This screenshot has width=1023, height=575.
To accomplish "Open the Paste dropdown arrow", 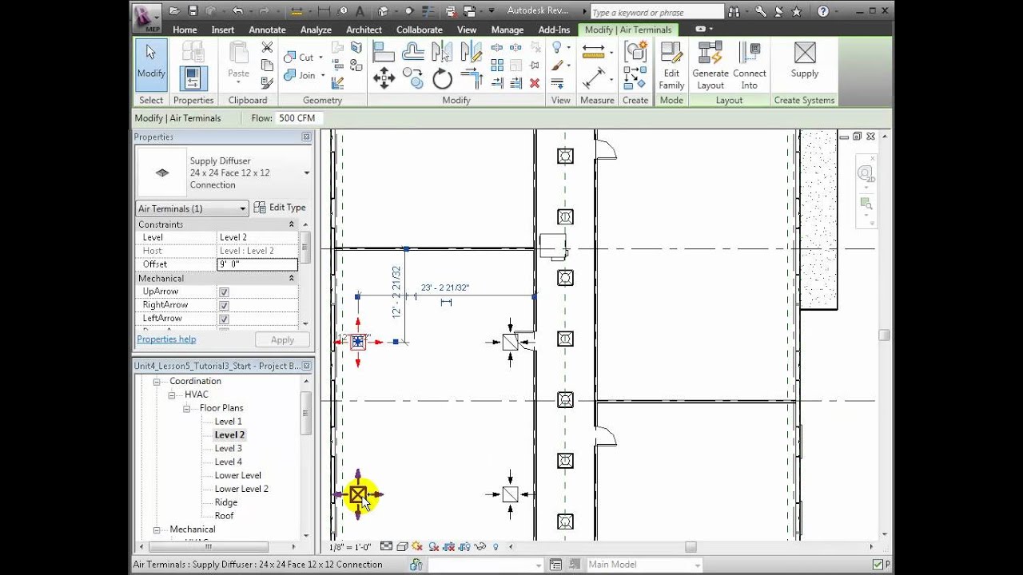I will pos(238,83).
